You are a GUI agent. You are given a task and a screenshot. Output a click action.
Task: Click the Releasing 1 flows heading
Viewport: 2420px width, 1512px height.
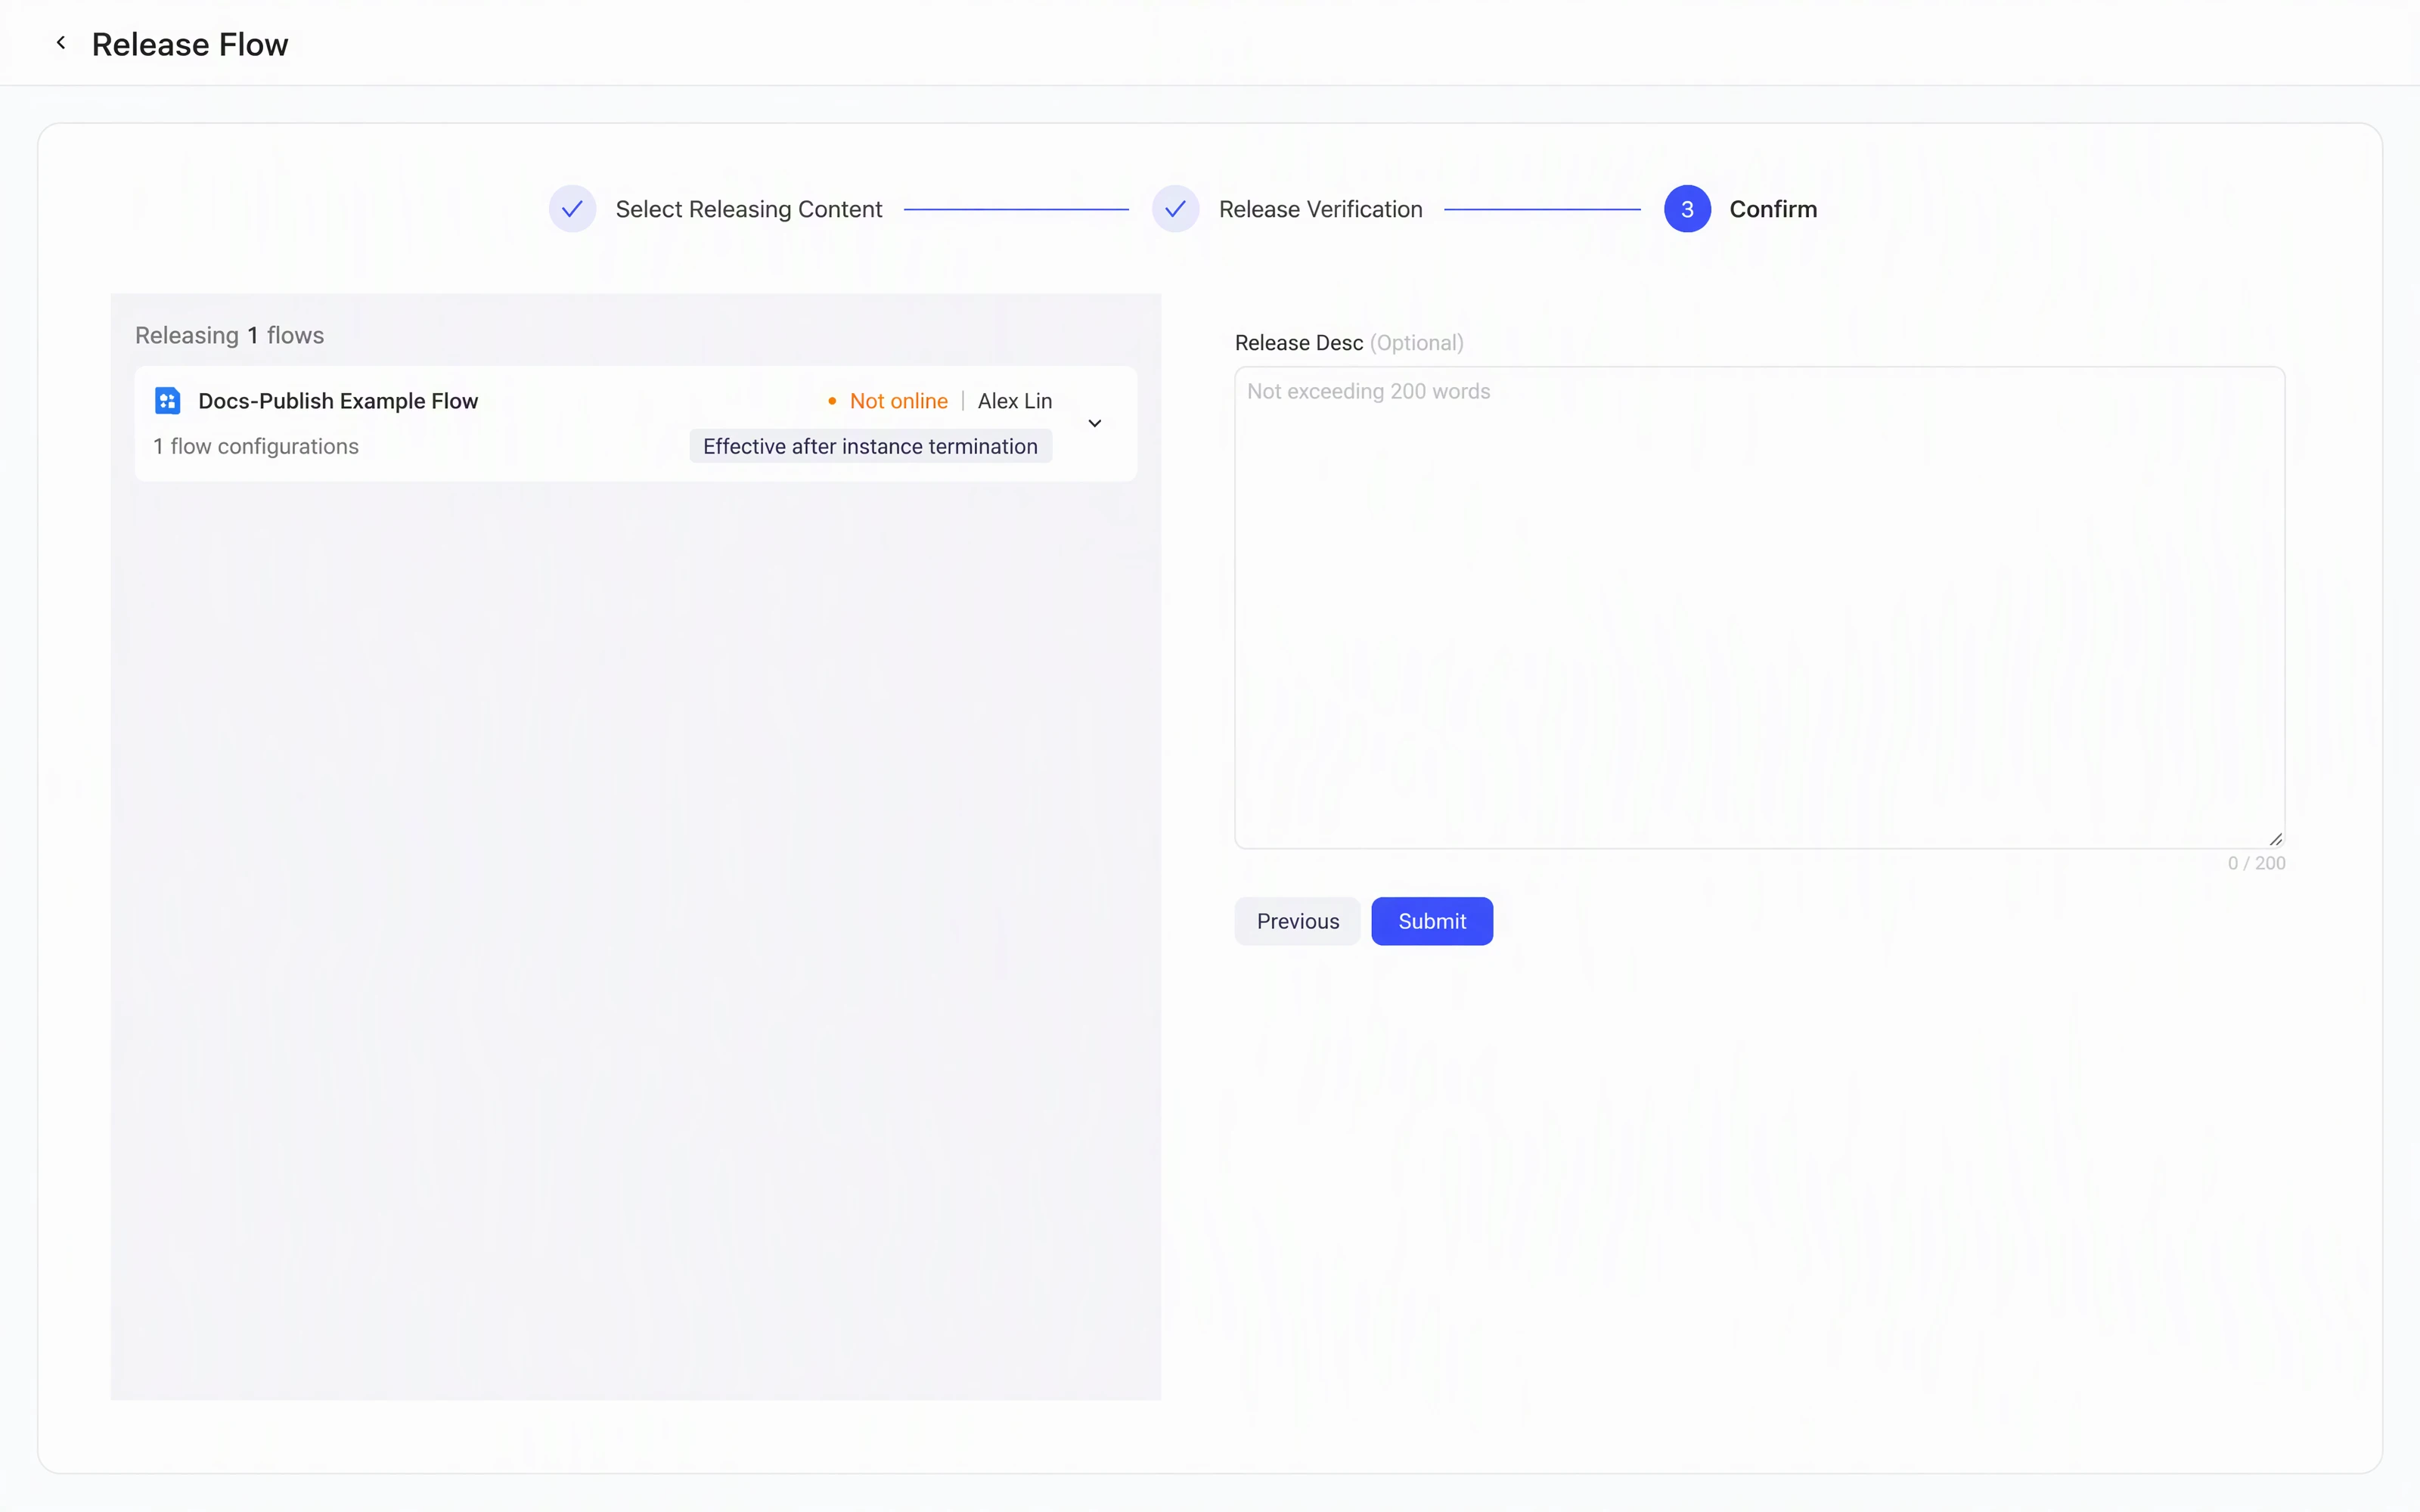[230, 335]
